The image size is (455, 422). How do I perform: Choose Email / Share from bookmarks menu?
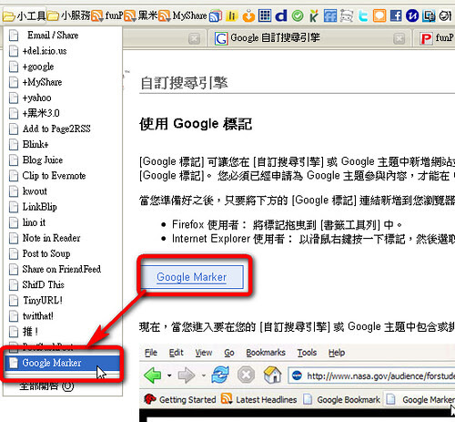[63, 36]
